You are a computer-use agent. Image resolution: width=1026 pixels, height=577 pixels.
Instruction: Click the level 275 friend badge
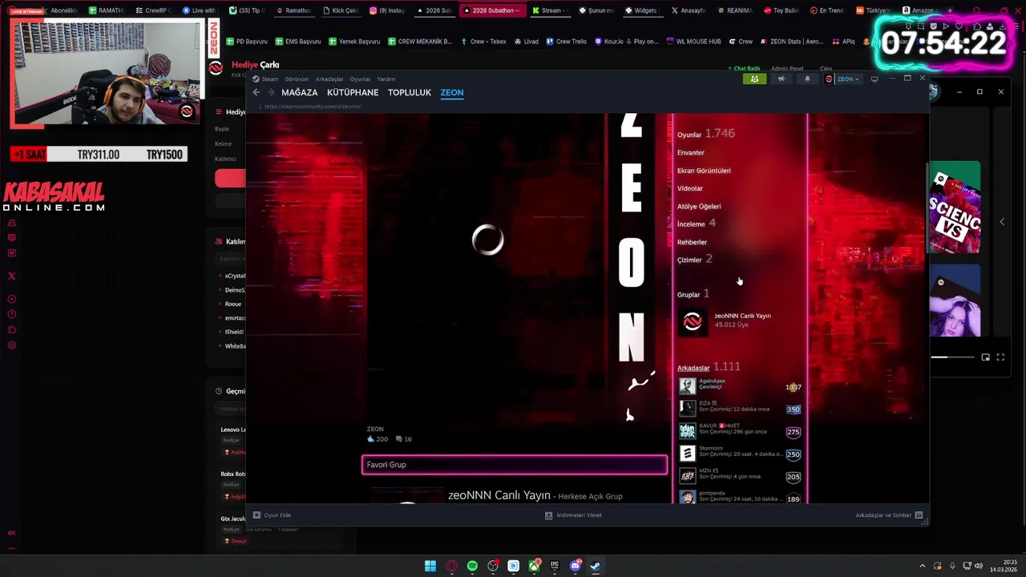click(793, 432)
